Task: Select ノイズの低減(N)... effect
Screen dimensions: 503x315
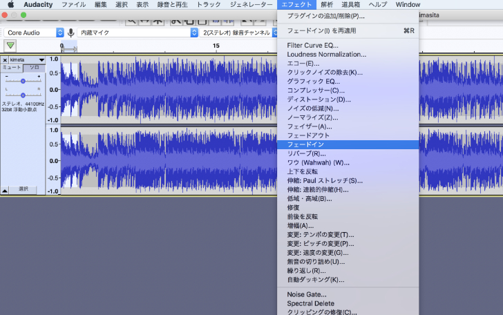Action: coord(348,108)
